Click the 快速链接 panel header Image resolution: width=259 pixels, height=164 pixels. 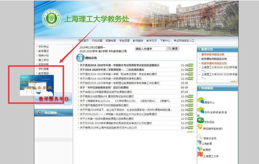point(217,88)
